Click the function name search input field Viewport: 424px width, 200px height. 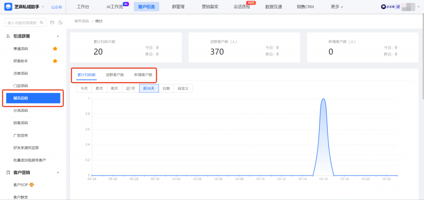(x=23, y=22)
